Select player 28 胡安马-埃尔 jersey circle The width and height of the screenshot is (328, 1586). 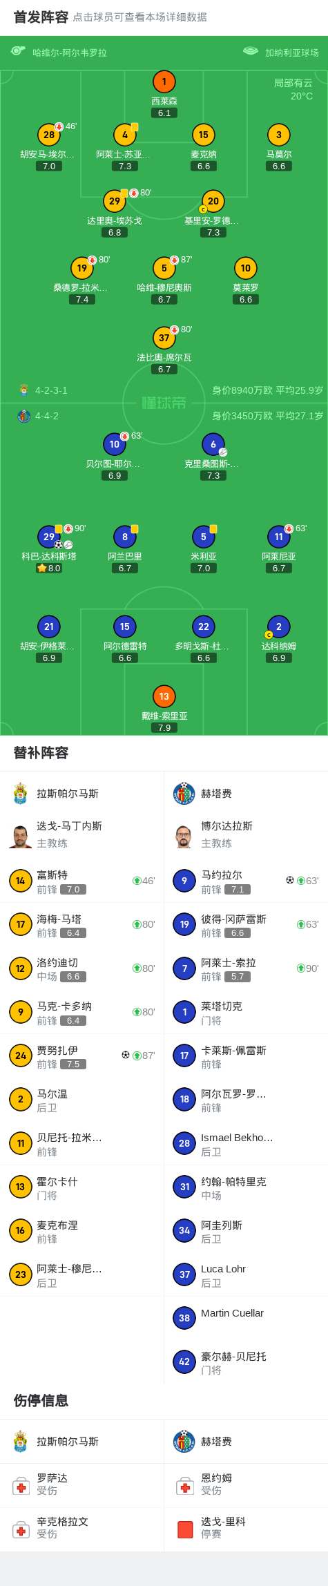click(x=49, y=135)
